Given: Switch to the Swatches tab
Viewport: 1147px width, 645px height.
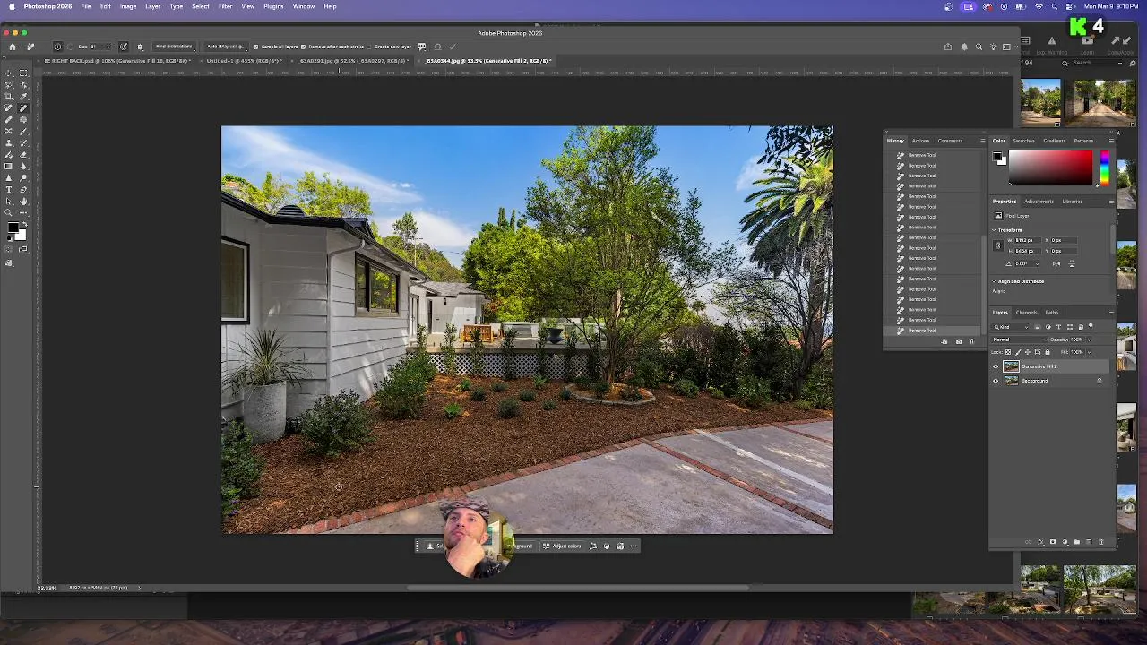Looking at the screenshot, I should [x=1023, y=141].
